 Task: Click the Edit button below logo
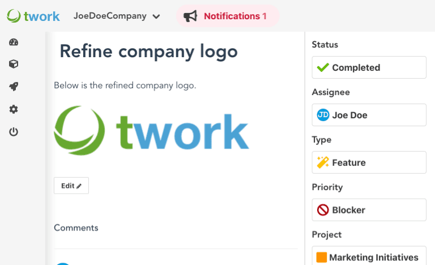71,186
